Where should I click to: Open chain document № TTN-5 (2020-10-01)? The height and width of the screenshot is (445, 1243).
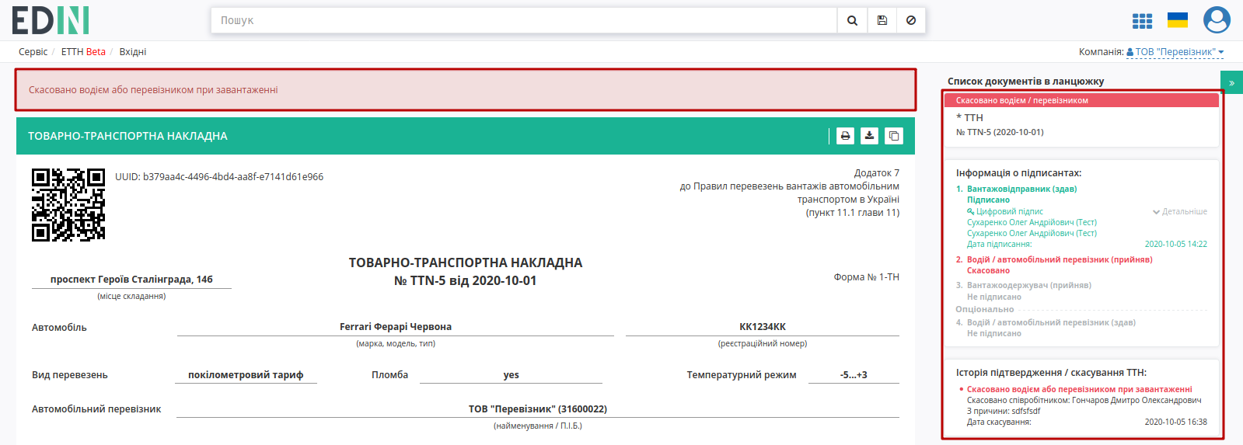point(1000,132)
